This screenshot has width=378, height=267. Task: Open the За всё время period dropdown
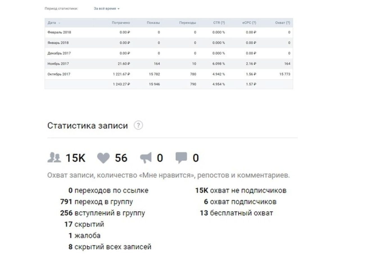pos(105,8)
